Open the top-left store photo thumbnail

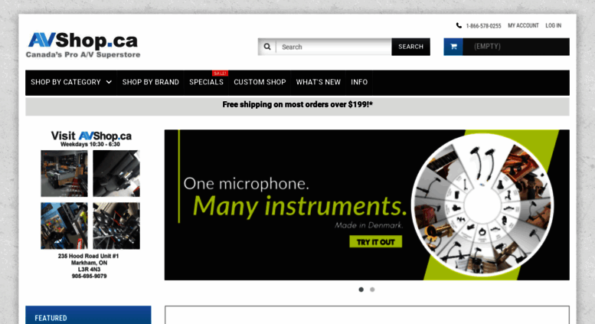pyautogui.click(x=64, y=173)
